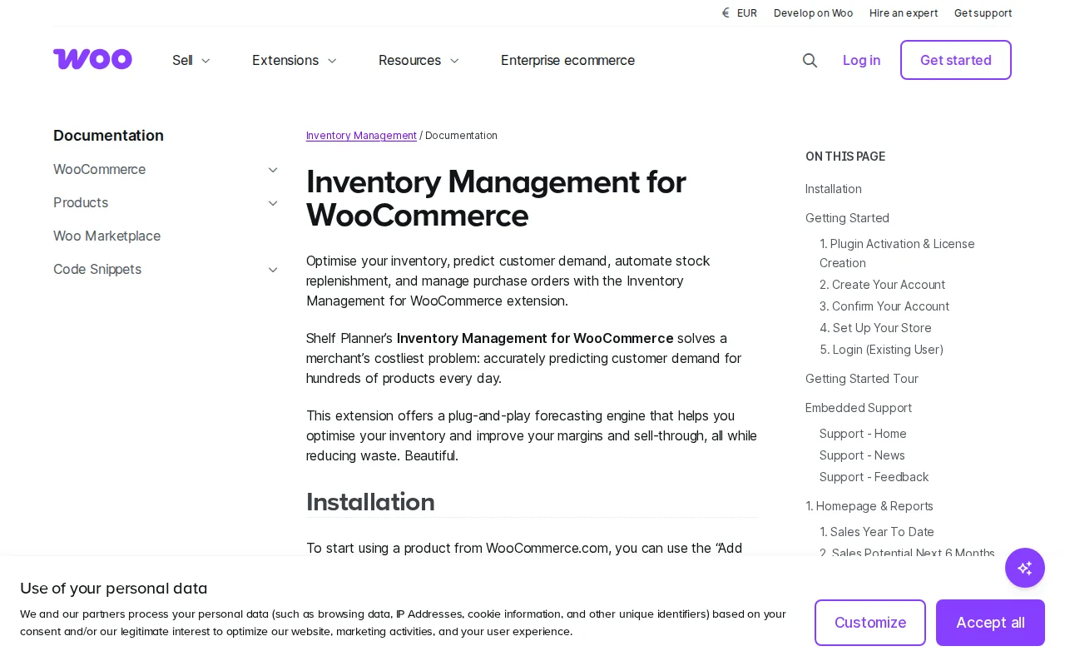Open the AI assistant sparkle button
1065x666 pixels.
tap(1024, 568)
